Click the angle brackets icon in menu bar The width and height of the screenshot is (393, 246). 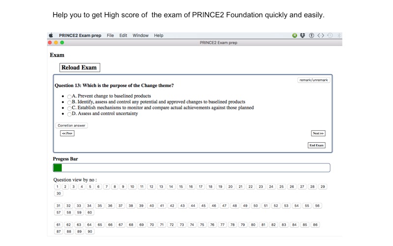[x=321, y=35]
